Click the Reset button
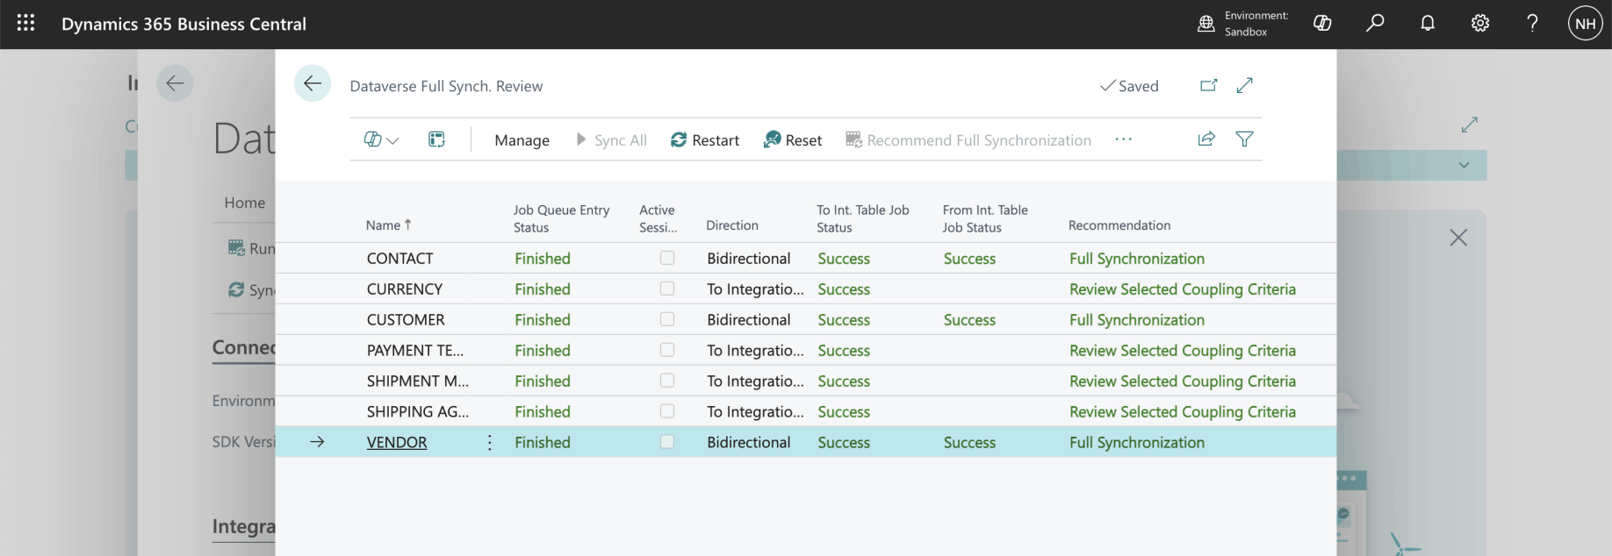Image resolution: width=1612 pixels, height=556 pixels. click(x=793, y=140)
